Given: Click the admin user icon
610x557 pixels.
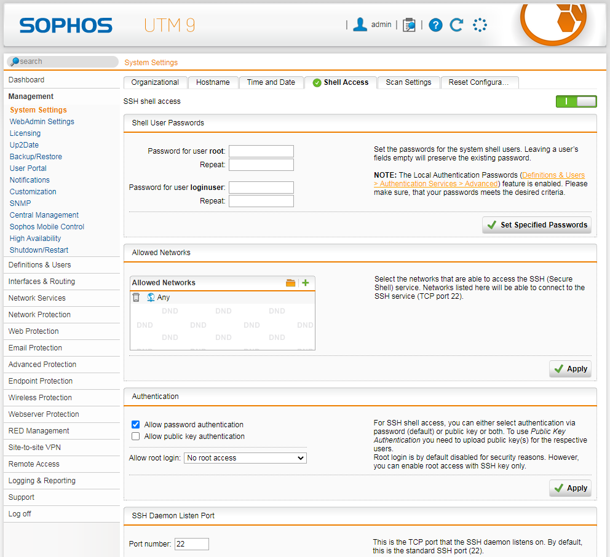Looking at the screenshot, I should tap(360, 25).
